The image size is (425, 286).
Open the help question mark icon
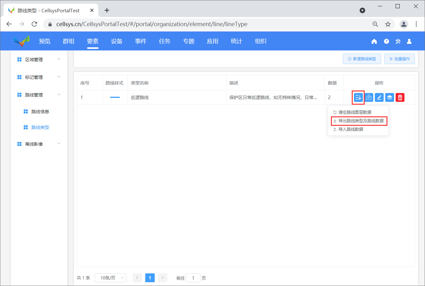point(386,41)
